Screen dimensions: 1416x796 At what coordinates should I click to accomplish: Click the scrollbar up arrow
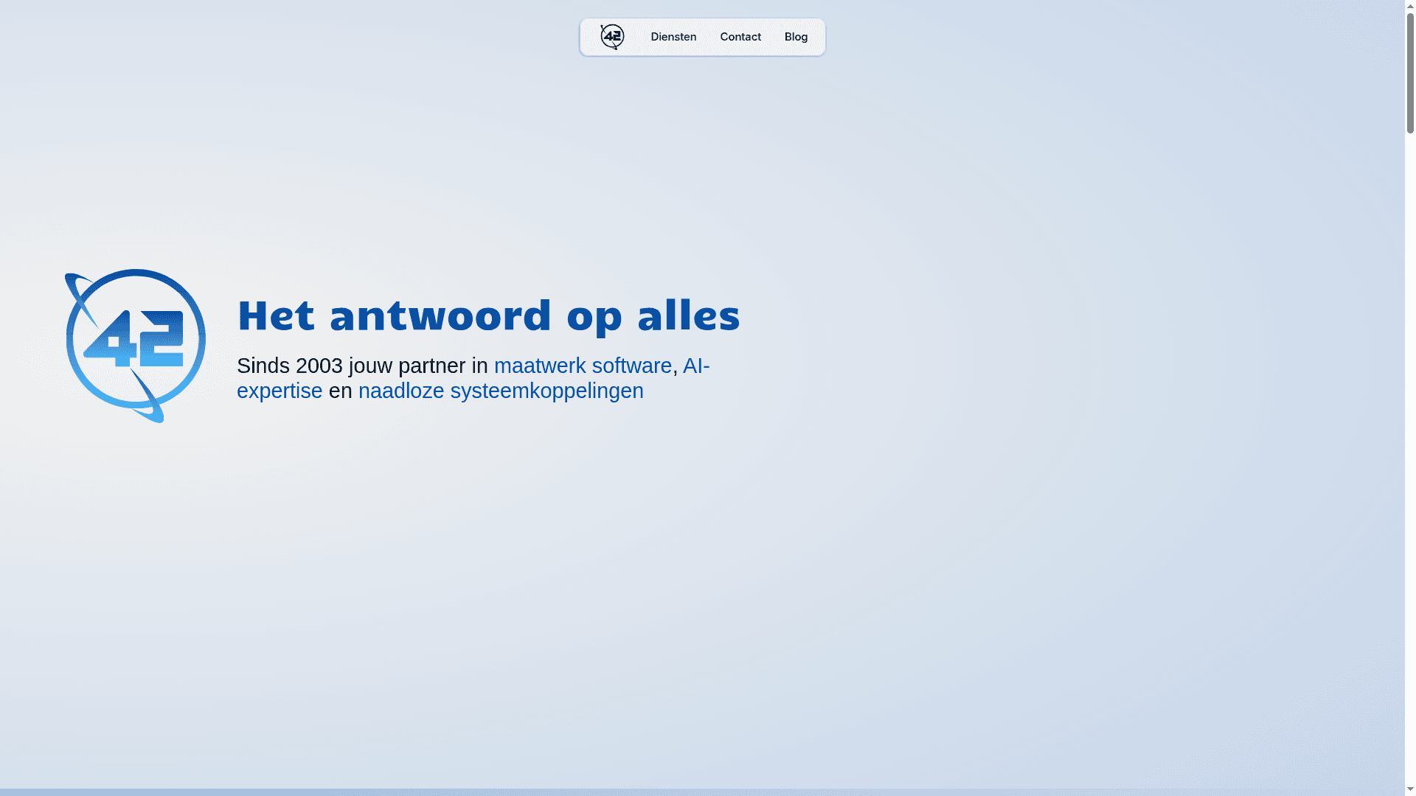pyautogui.click(x=1409, y=7)
